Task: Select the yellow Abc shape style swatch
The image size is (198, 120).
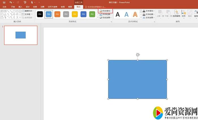Action: point(75,14)
